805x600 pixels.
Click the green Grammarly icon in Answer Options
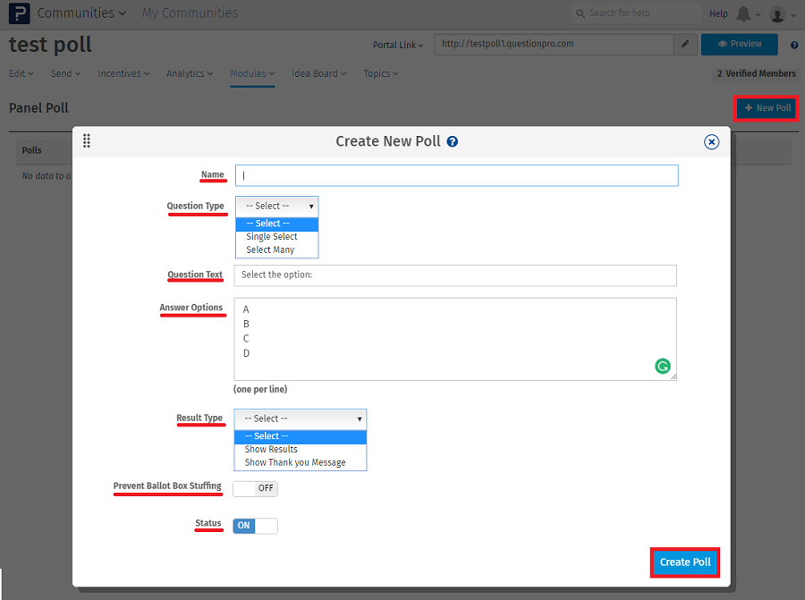click(x=663, y=366)
